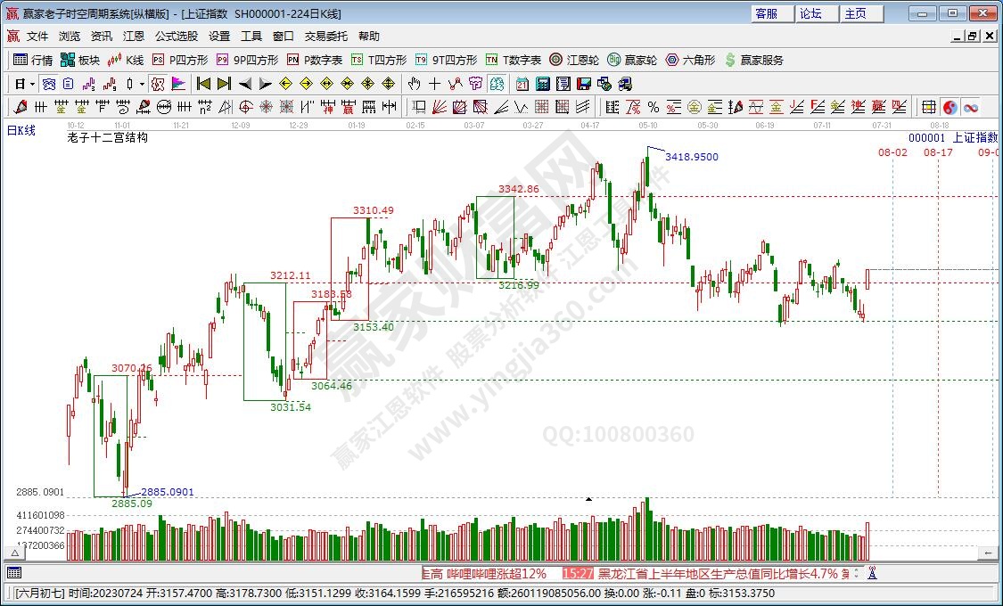Click the 客服 button in title bar

coord(766,13)
